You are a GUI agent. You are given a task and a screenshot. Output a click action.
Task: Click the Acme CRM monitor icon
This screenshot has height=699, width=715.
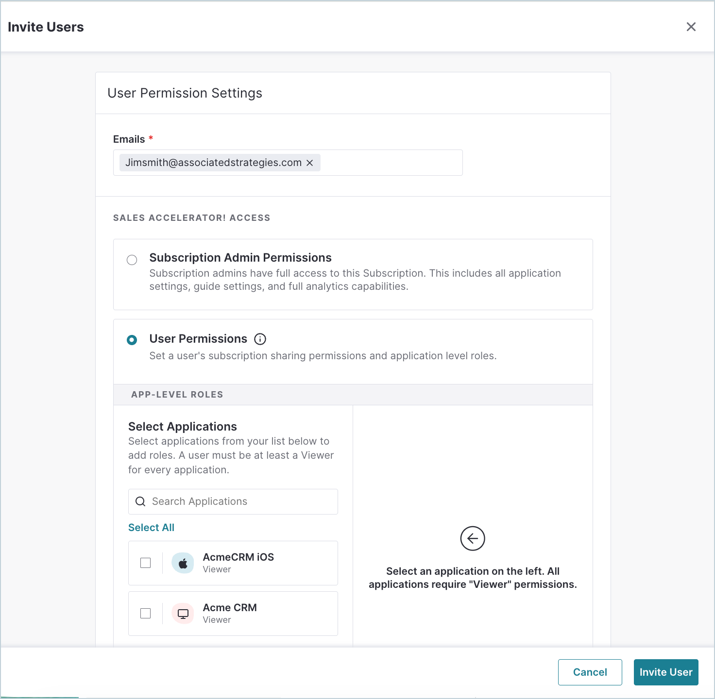[183, 614]
